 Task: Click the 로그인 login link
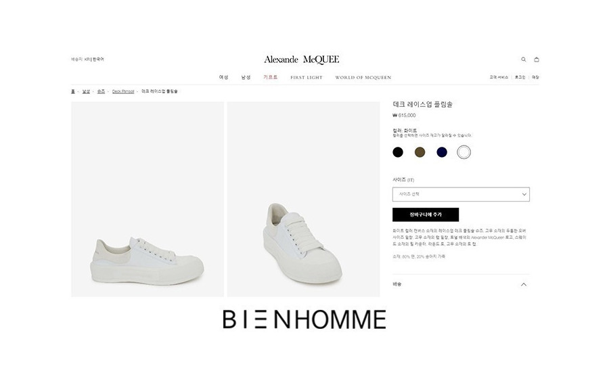point(520,77)
